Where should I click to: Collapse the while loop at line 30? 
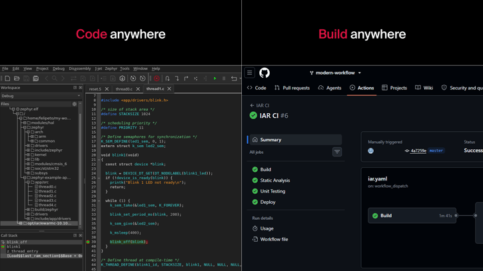click(x=99, y=201)
